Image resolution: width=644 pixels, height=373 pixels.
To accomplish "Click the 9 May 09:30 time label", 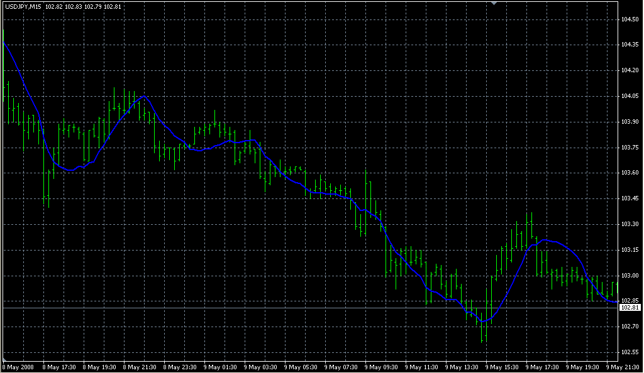I will 380,367.
